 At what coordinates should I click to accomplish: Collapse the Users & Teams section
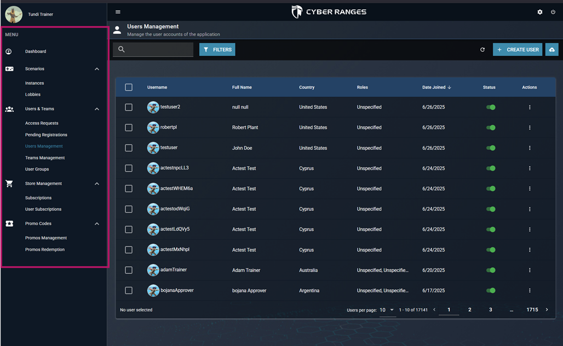click(97, 109)
